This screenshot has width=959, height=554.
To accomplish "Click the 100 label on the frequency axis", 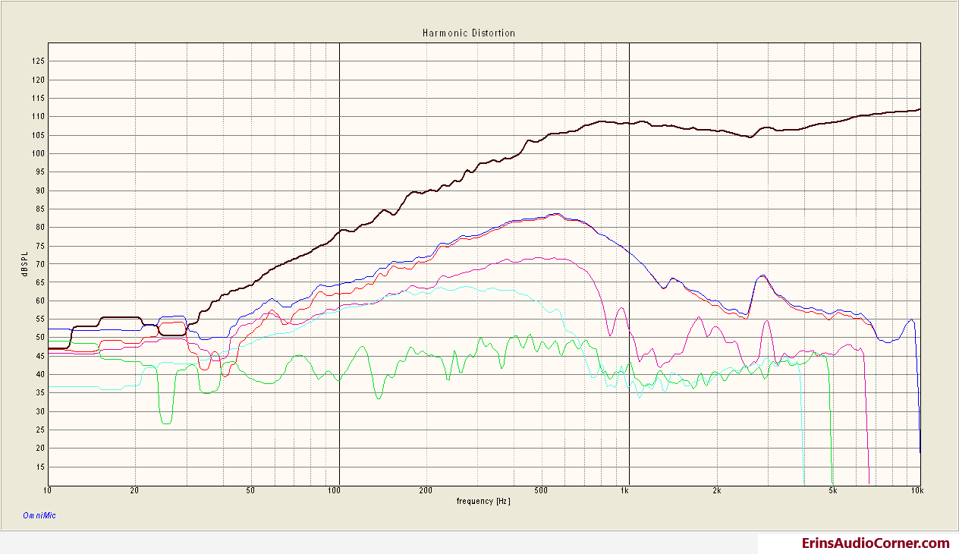I will (x=335, y=491).
